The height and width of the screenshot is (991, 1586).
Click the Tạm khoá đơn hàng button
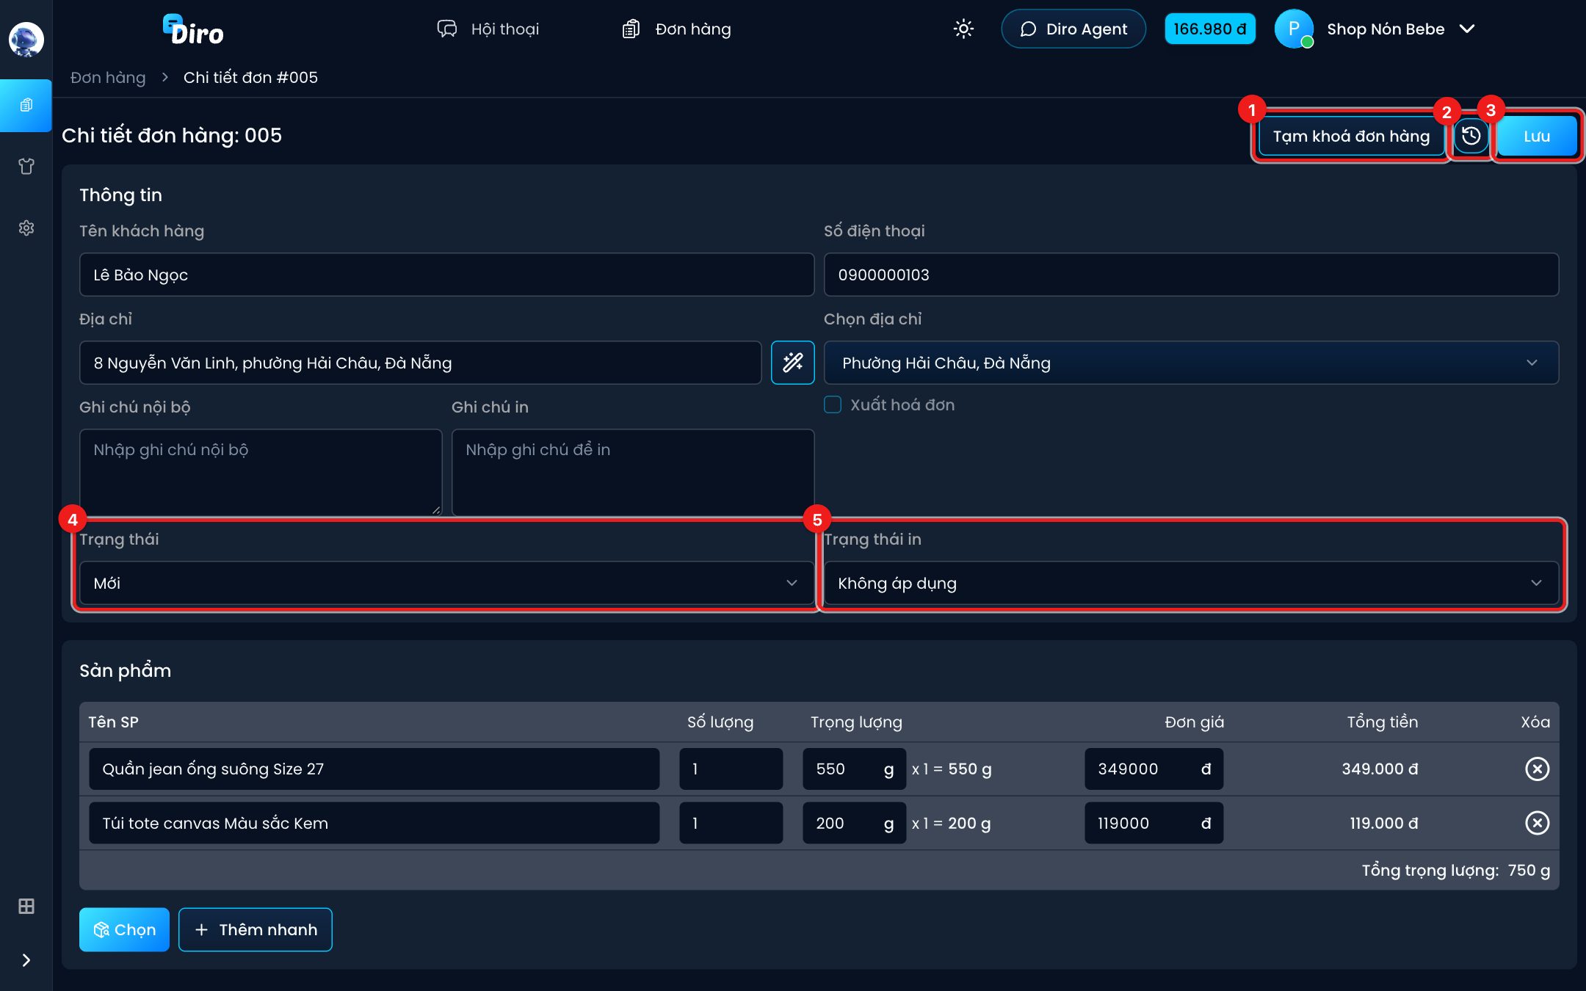(1351, 136)
